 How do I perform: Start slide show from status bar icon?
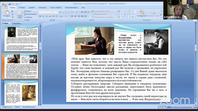pos(165,107)
